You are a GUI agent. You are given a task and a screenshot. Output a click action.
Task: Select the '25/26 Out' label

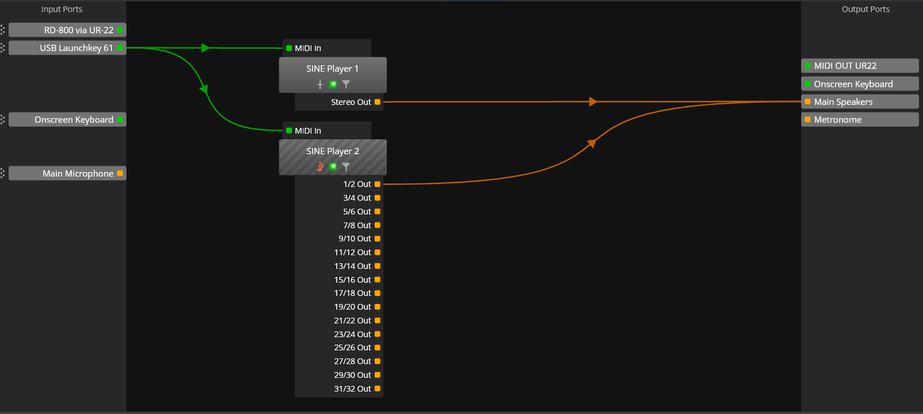[x=352, y=347]
